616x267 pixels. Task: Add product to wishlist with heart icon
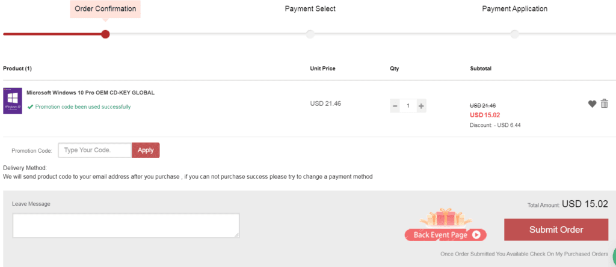(592, 104)
